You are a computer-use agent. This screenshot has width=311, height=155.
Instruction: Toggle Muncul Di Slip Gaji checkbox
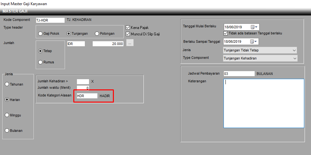[x=128, y=34]
